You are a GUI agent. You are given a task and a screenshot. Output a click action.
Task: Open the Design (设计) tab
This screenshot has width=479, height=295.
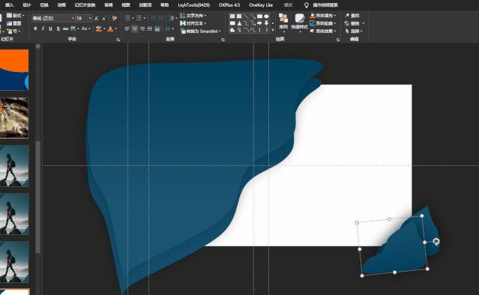(x=27, y=5)
